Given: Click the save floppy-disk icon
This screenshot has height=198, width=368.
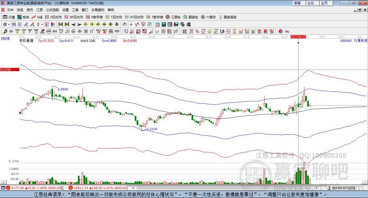Looking at the screenshot, I should pyautogui.click(x=176, y=24).
